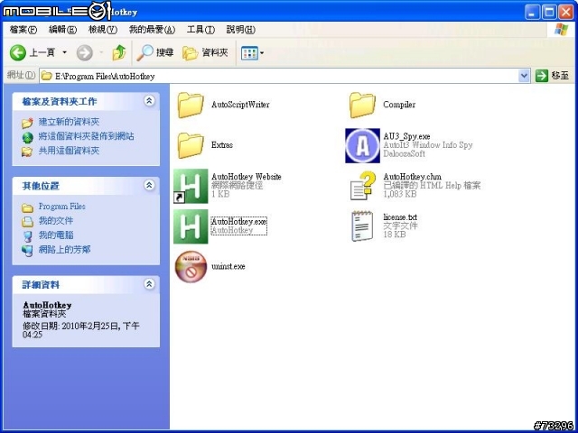Screen dimensions: 578x433
Task: Open the Extras folder icon
Action: coord(191,145)
